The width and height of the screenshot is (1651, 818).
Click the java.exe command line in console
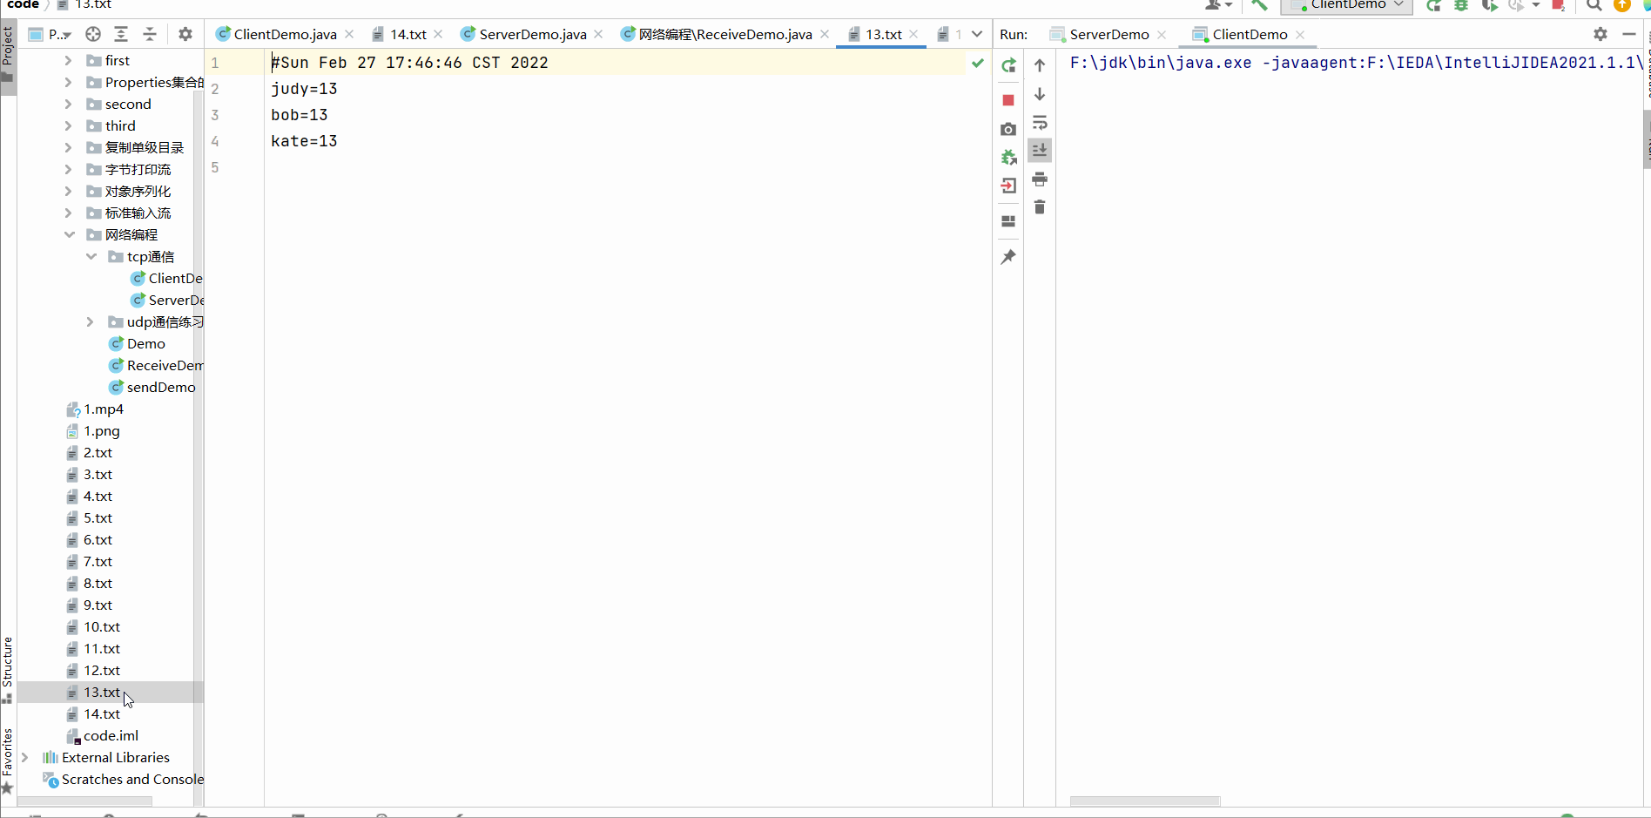click(1355, 63)
